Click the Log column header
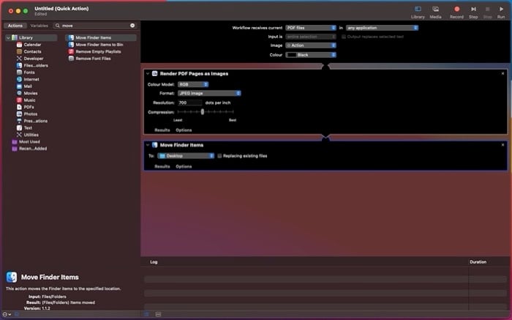Viewport: 512px width, 320px height. (154, 262)
